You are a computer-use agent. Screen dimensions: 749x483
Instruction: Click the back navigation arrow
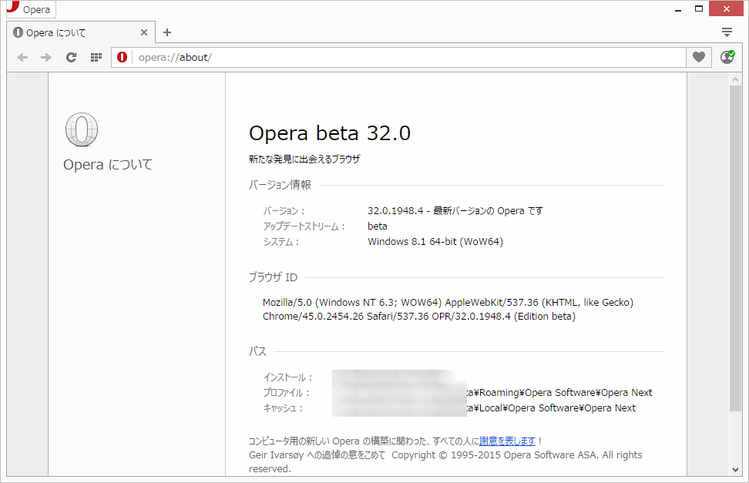click(22, 56)
